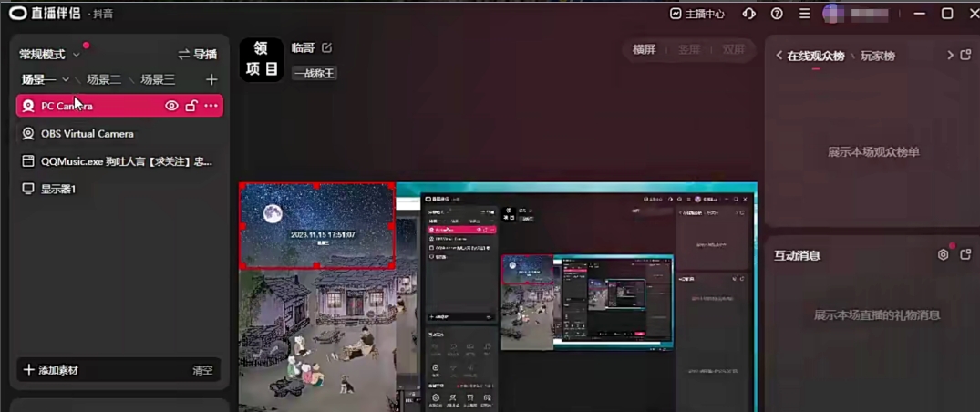Expand the 场景一 dropdown arrow

click(66, 80)
